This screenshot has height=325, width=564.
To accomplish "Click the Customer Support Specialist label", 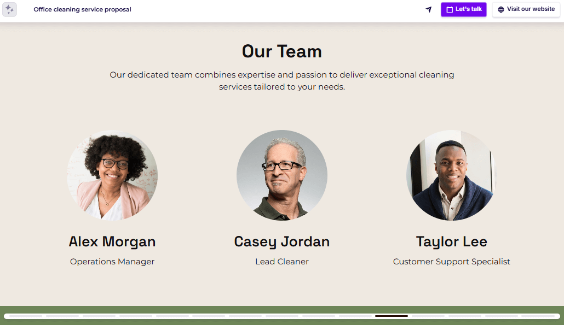I will [451, 262].
